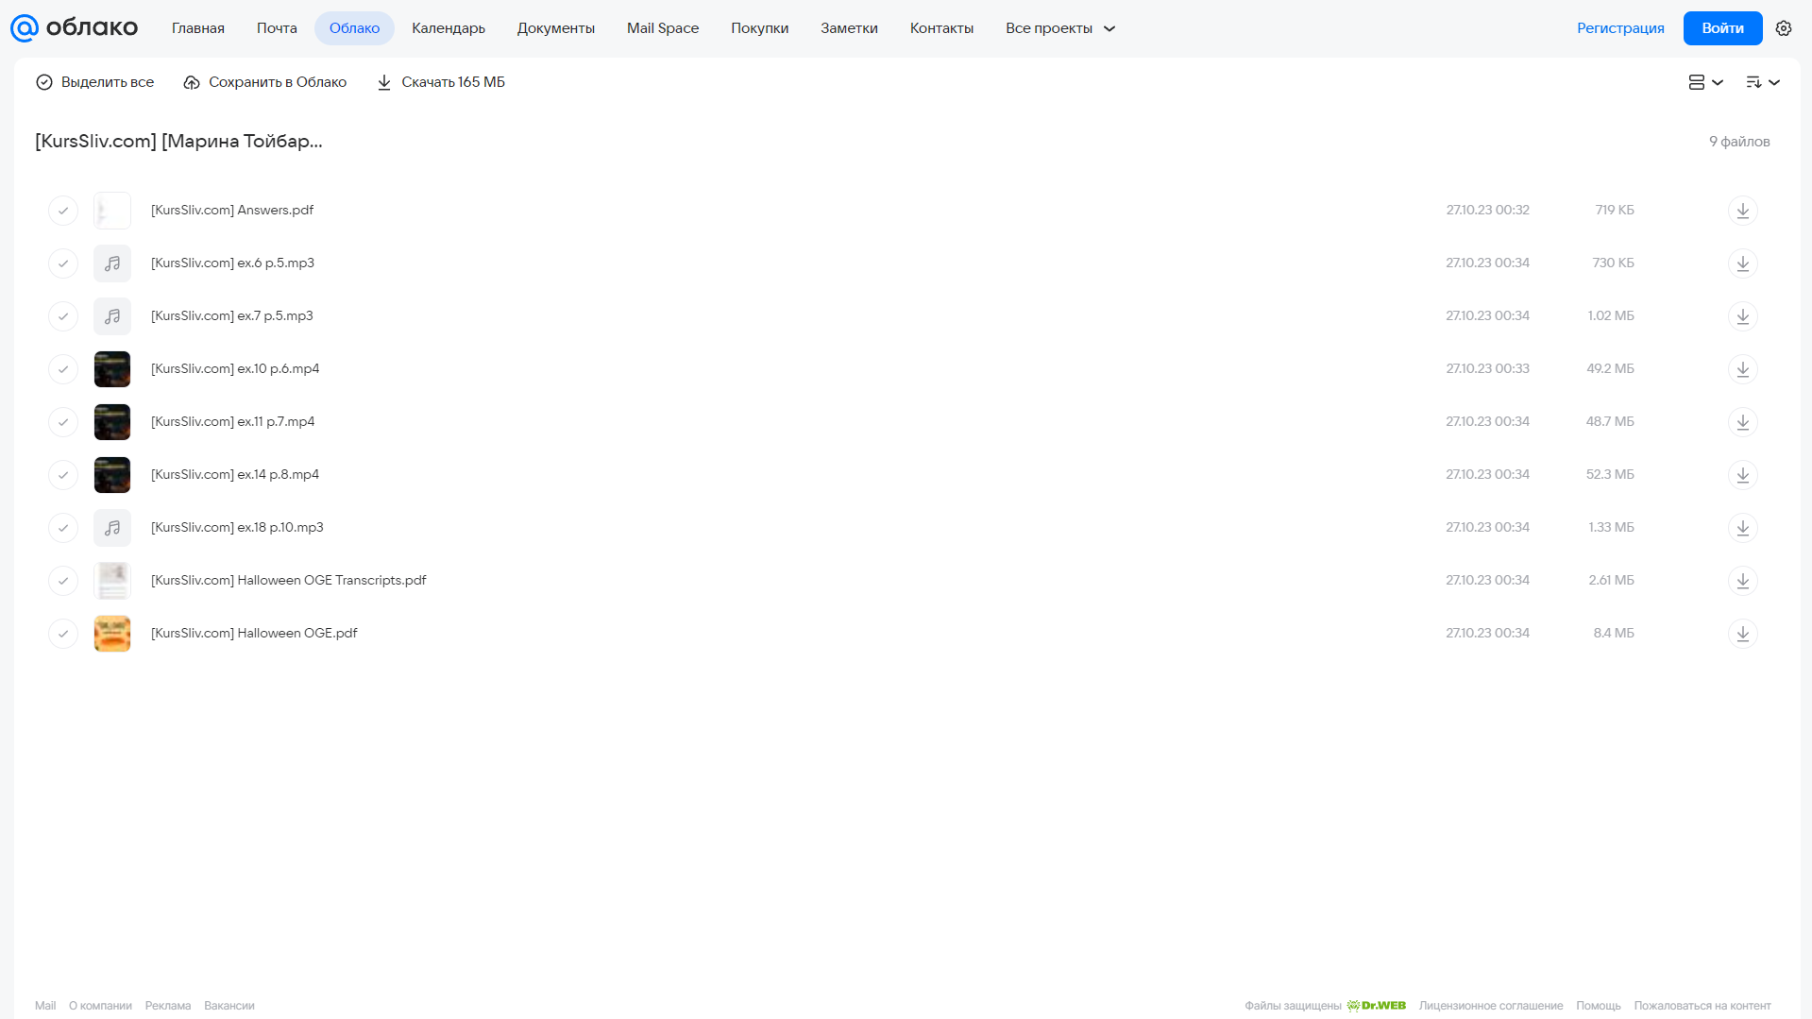Click download icon for ex.10 p.6.mp4
The width and height of the screenshot is (1812, 1019).
pos(1742,369)
